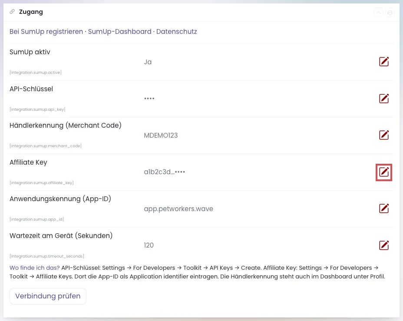Click the Verbindung prüfen button
The height and width of the screenshot is (321, 403).
click(48, 296)
